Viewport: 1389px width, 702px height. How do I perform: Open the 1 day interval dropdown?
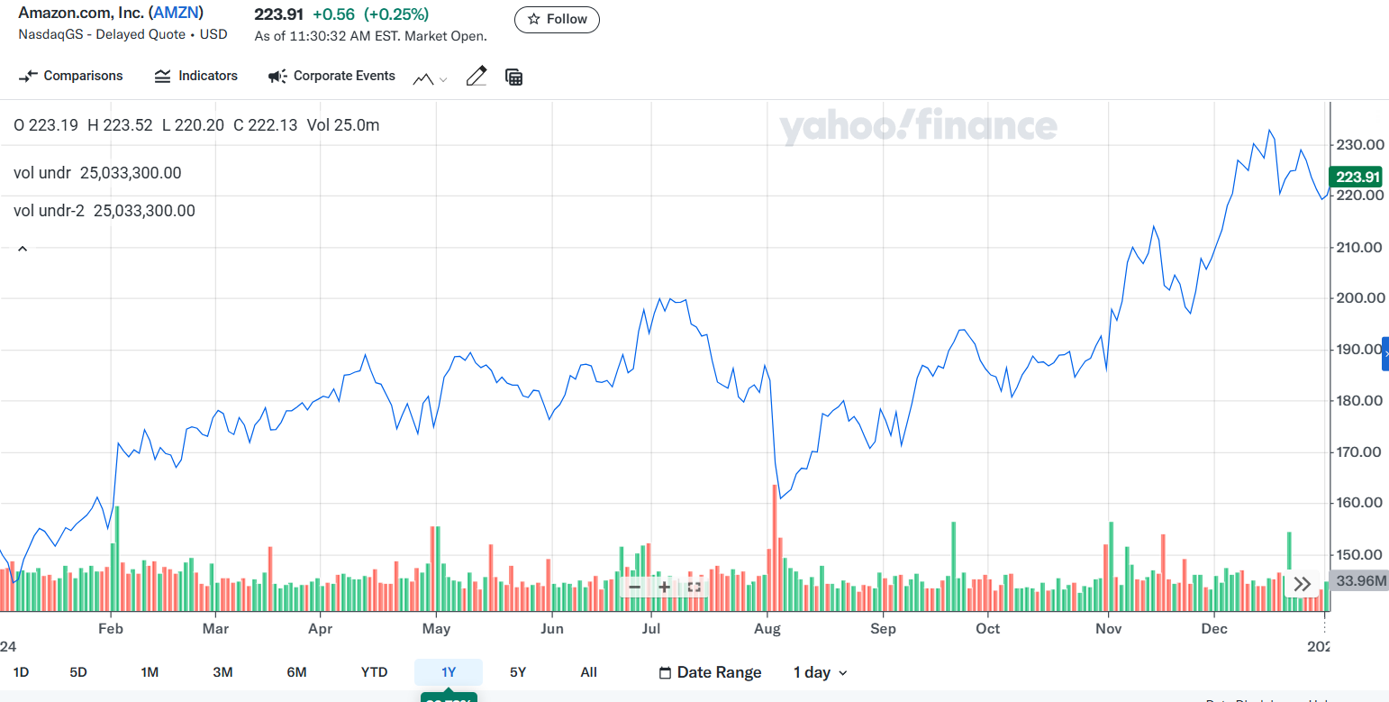(x=820, y=672)
